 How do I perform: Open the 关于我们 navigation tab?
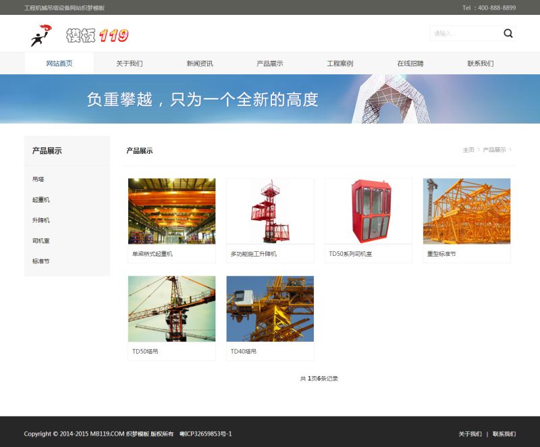130,63
